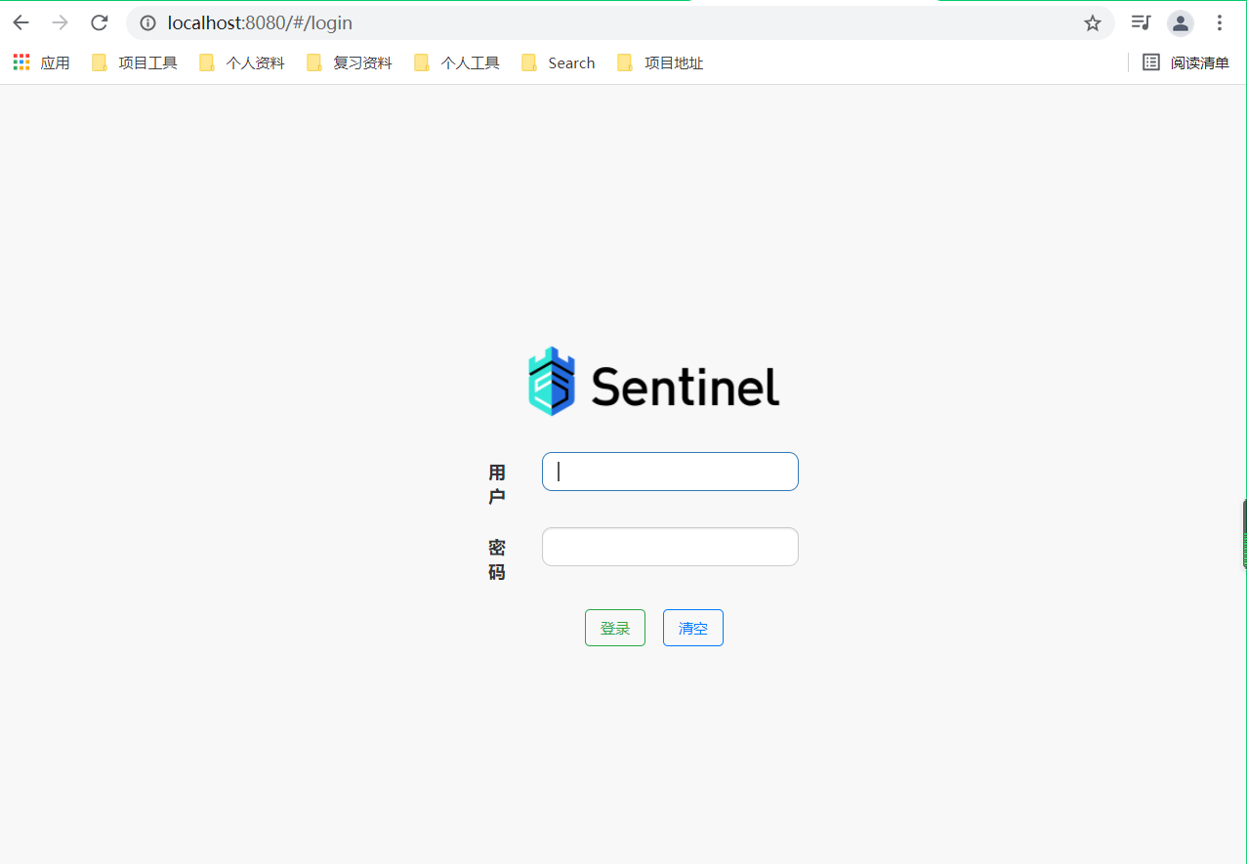The image size is (1247, 864).
Task: Open the 阅读清单 reading list
Action: click(x=1185, y=62)
